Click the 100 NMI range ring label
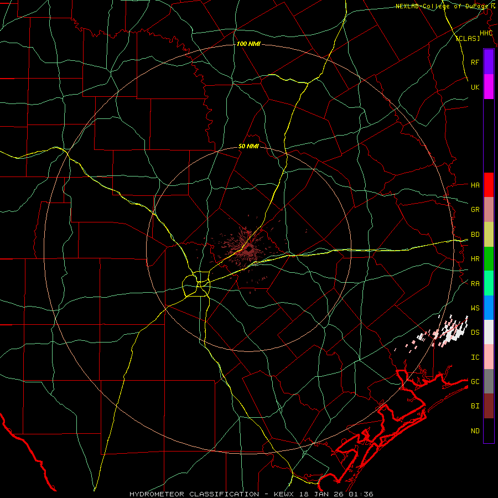The width and height of the screenshot is (498, 498). tap(248, 44)
